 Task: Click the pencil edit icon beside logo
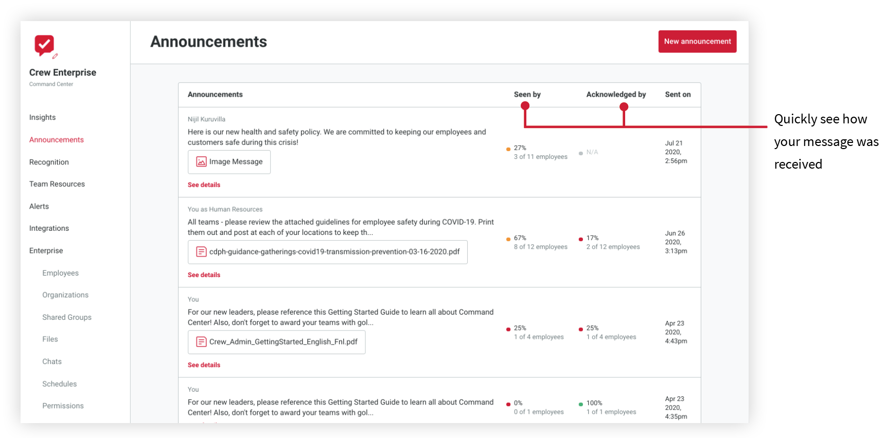point(55,56)
